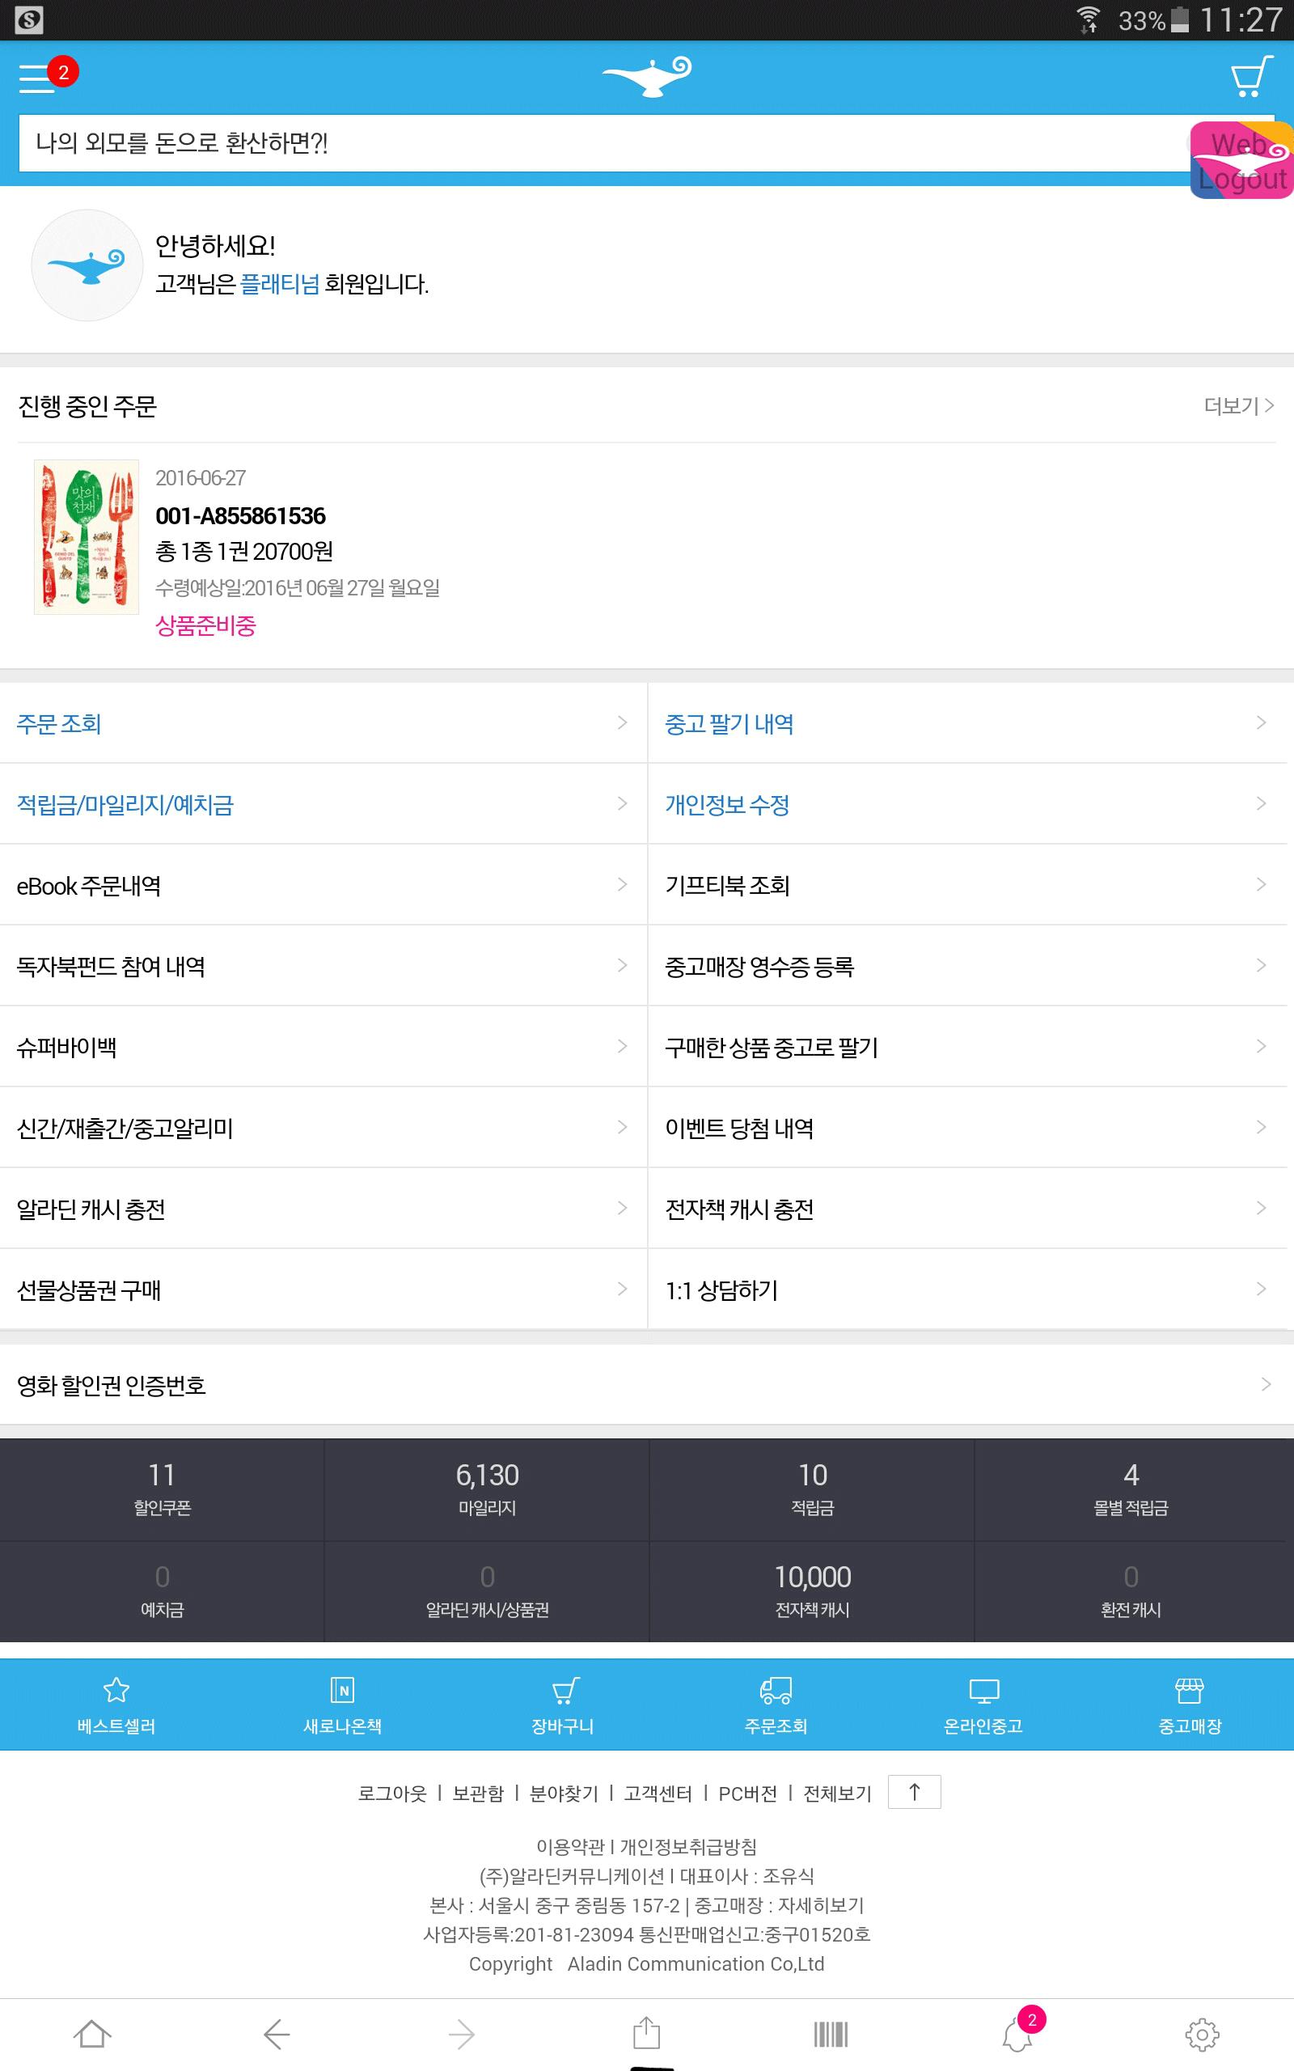Image resolution: width=1294 pixels, height=2071 pixels.
Task: Open the barcode scanner icon
Action: (x=830, y=2035)
